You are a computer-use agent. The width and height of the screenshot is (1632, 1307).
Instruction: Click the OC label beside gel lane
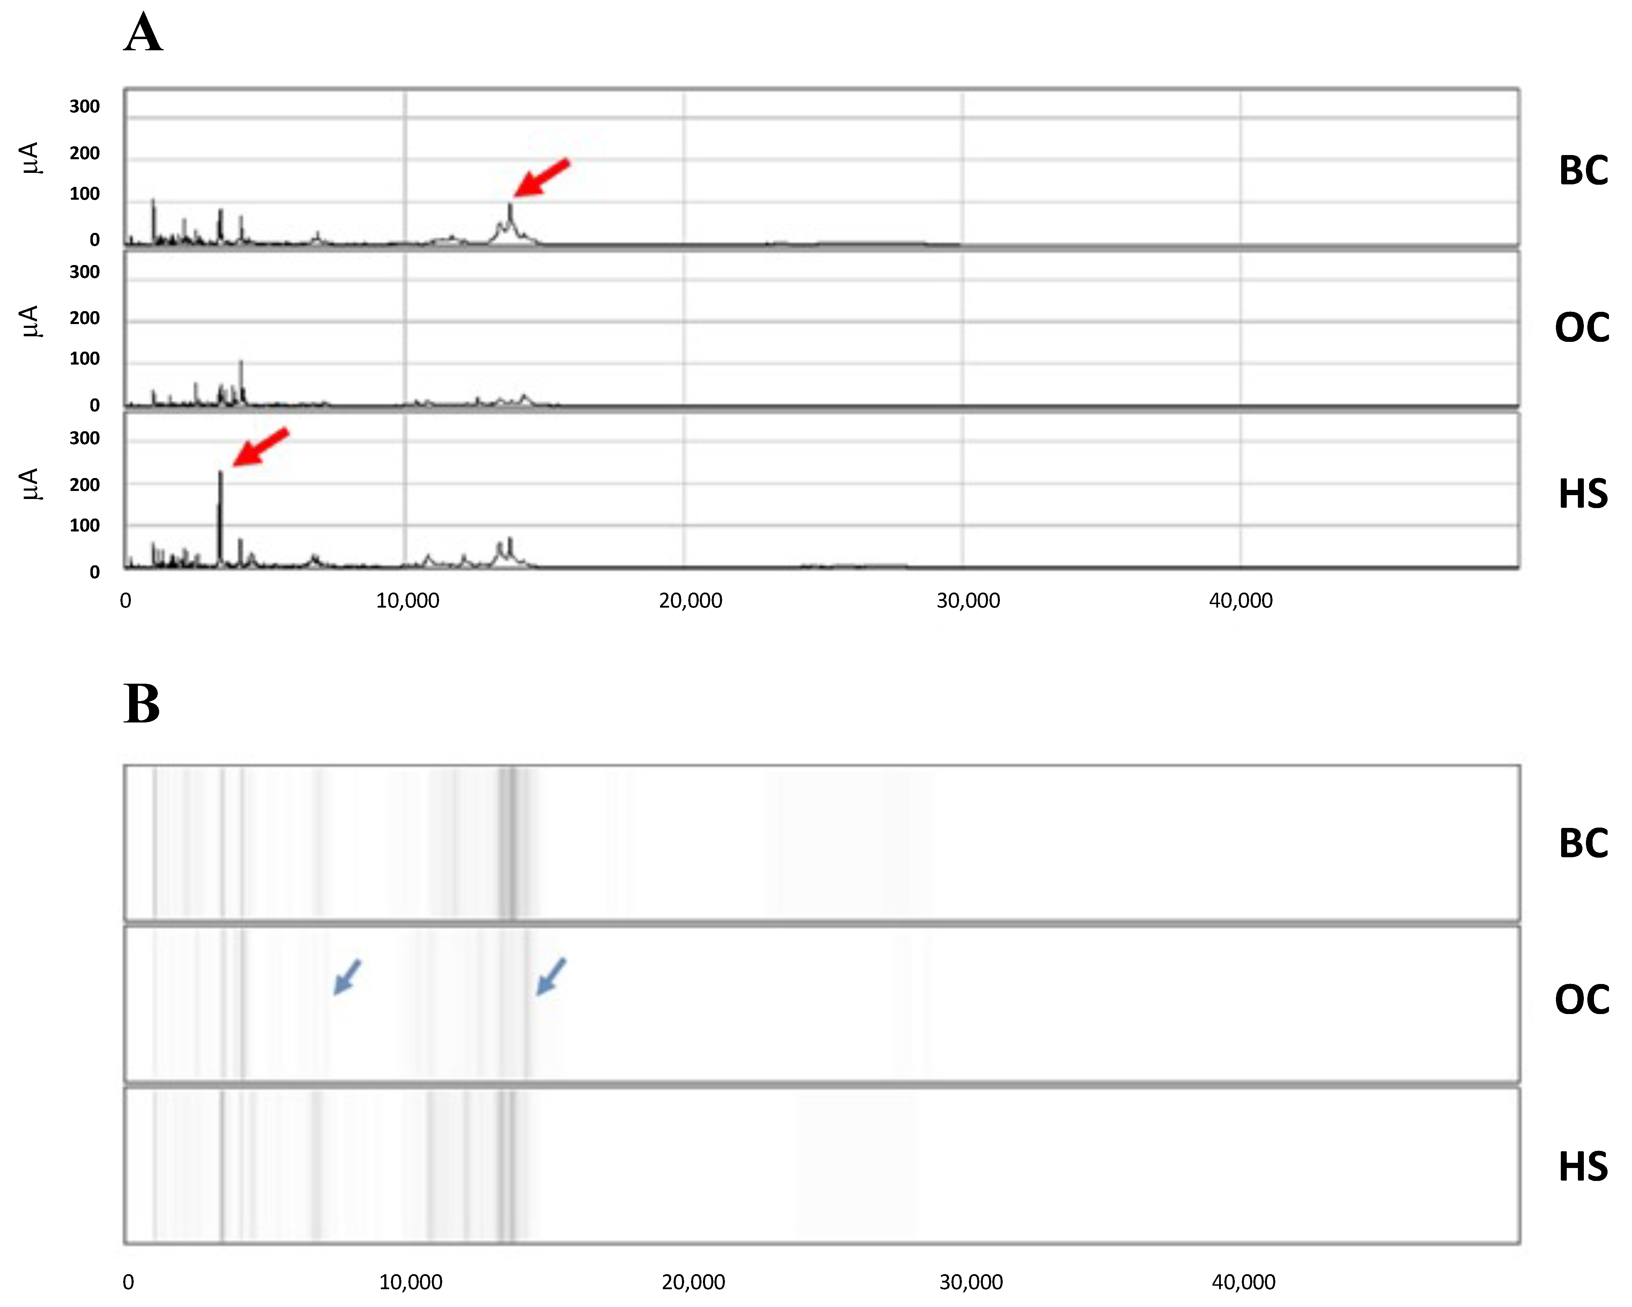[1582, 1000]
